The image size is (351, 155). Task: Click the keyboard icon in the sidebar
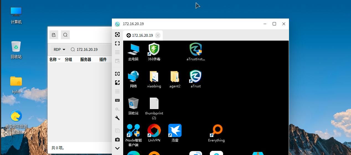(x=117, y=100)
